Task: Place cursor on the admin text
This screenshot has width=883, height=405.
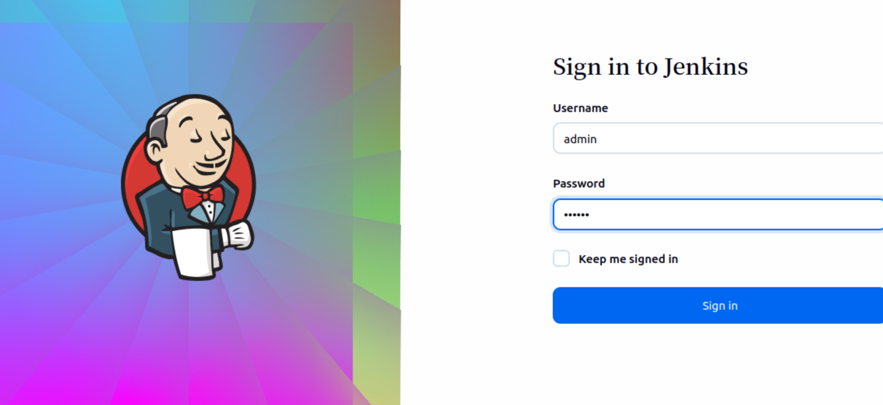Action: click(580, 139)
